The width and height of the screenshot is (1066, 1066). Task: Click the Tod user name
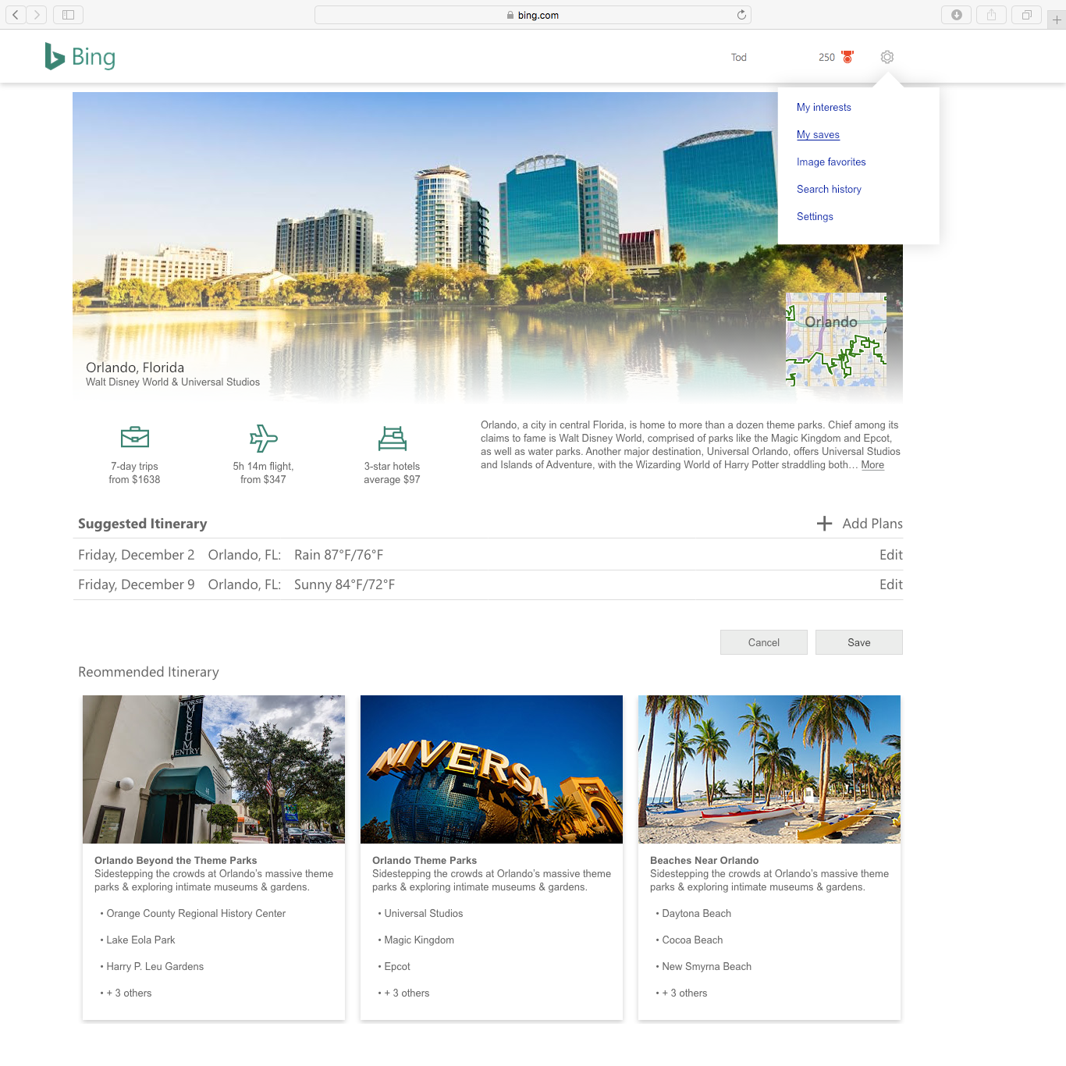(x=739, y=58)
